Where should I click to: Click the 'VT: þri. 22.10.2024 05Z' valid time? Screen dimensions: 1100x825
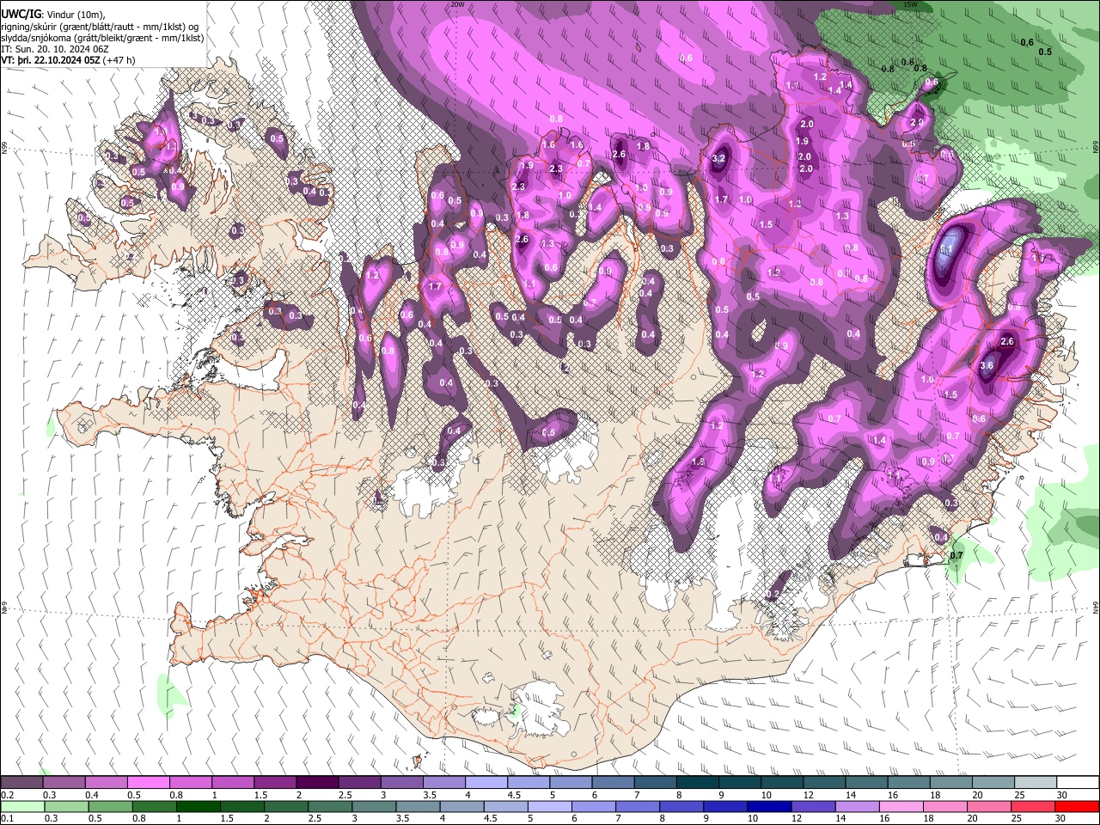(x=52, y=61)
